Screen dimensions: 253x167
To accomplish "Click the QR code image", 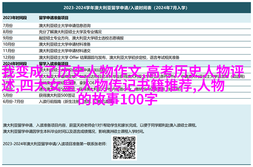I will click(124, 148).
